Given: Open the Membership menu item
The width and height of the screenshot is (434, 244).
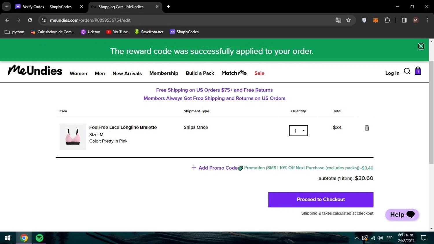Looking at the screenshot, I should 164,73.
